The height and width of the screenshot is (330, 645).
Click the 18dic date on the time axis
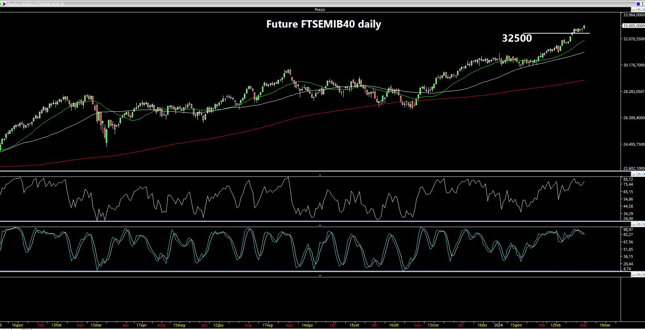(x=483, y=325)
